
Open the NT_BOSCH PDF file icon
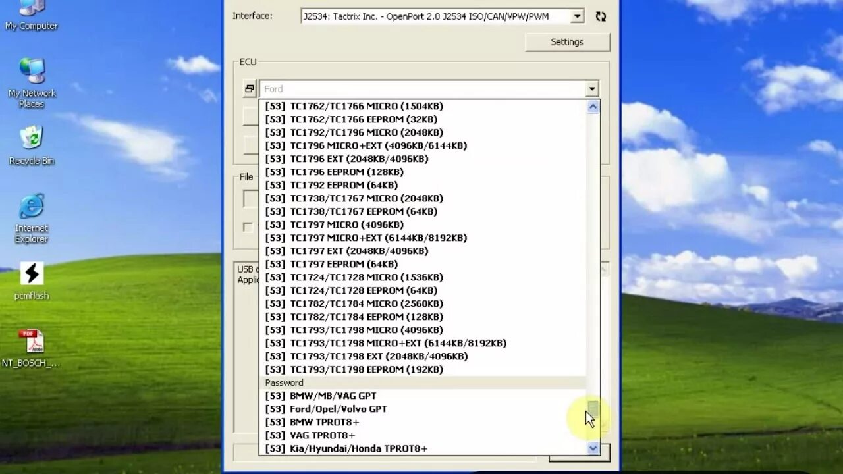[31, 348]
